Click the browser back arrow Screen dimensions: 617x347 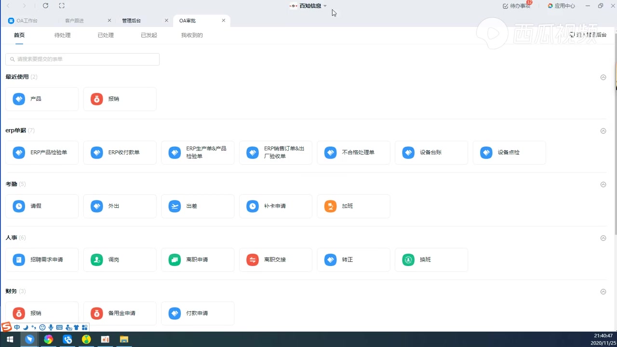pyautogui.click(x=8, y=6)
